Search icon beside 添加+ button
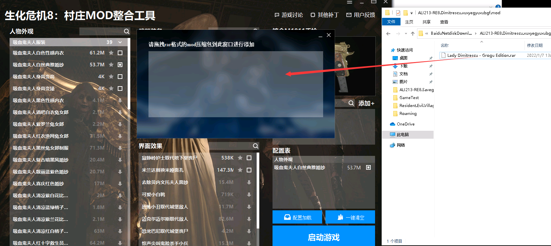Viewport: 551px width, 246px height. 351,103
